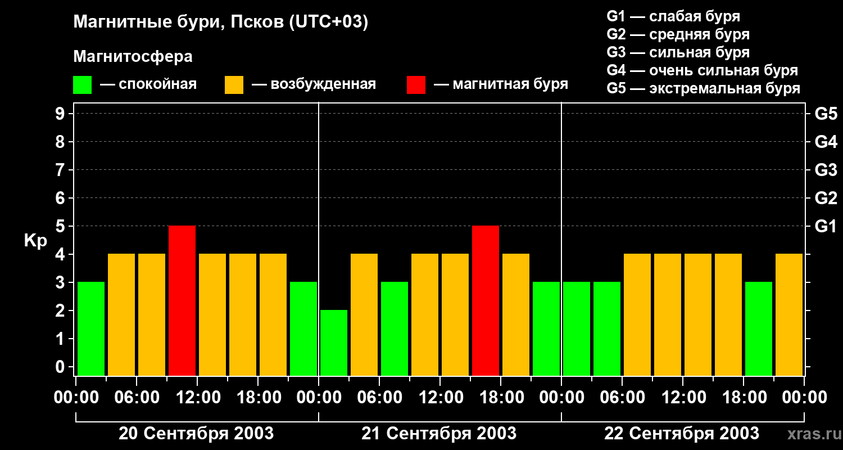Click the G3 label on right axis

pos(826,170)
